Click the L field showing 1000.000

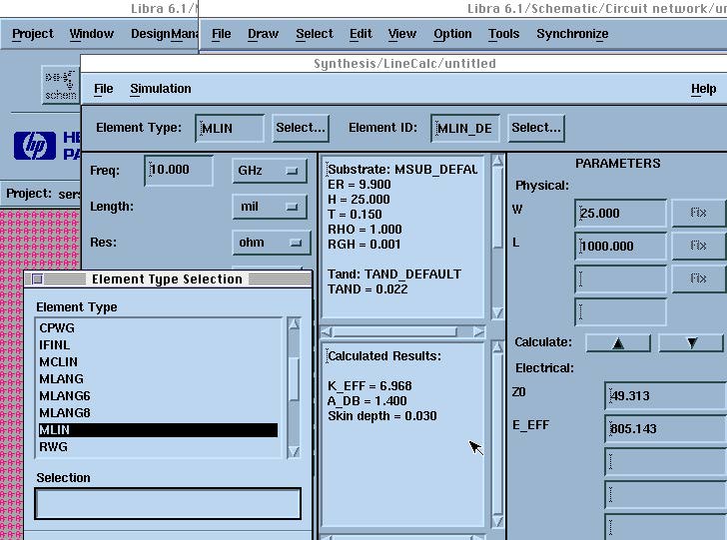click(x=620, y=247)
